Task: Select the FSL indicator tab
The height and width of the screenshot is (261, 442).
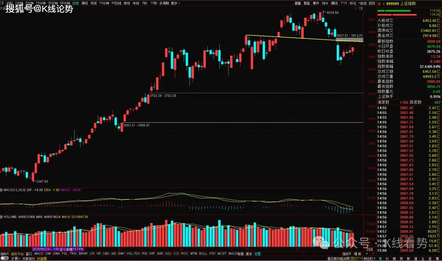Action: tap(65, 254)
